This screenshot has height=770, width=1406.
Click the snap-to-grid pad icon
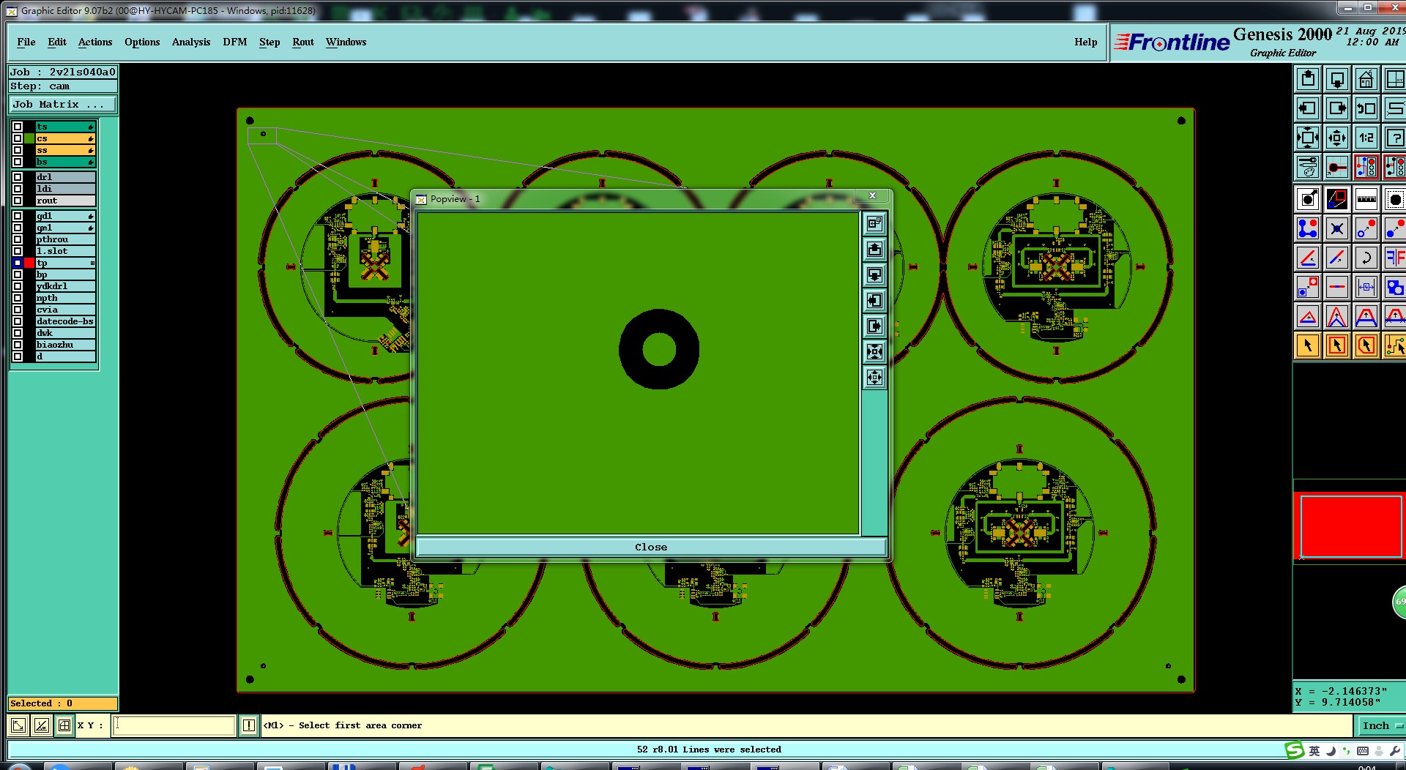(x=1337, y=167)
